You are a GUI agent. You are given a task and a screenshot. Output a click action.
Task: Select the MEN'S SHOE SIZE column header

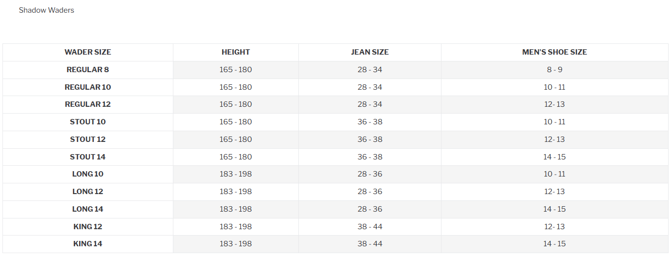(x=555, y=52)
